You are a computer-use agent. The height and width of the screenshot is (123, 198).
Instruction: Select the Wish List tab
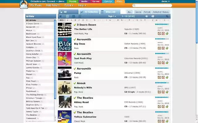click(x=110, y=12)
